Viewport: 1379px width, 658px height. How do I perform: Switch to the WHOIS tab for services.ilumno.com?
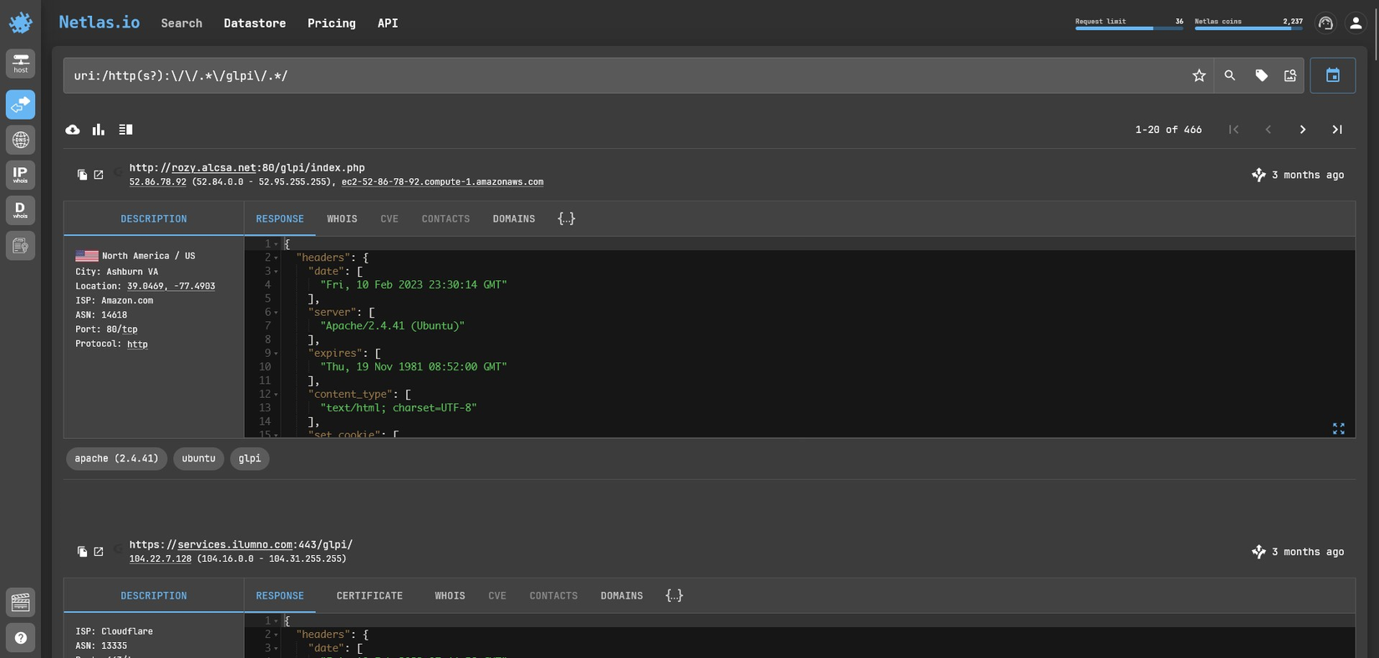pos(450,596)
